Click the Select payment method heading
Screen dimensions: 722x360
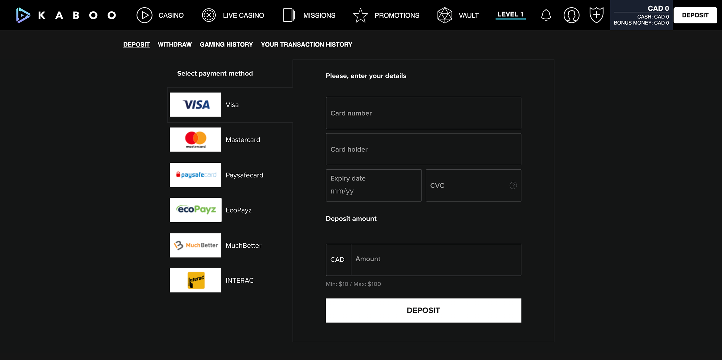[x=215, y=73]
